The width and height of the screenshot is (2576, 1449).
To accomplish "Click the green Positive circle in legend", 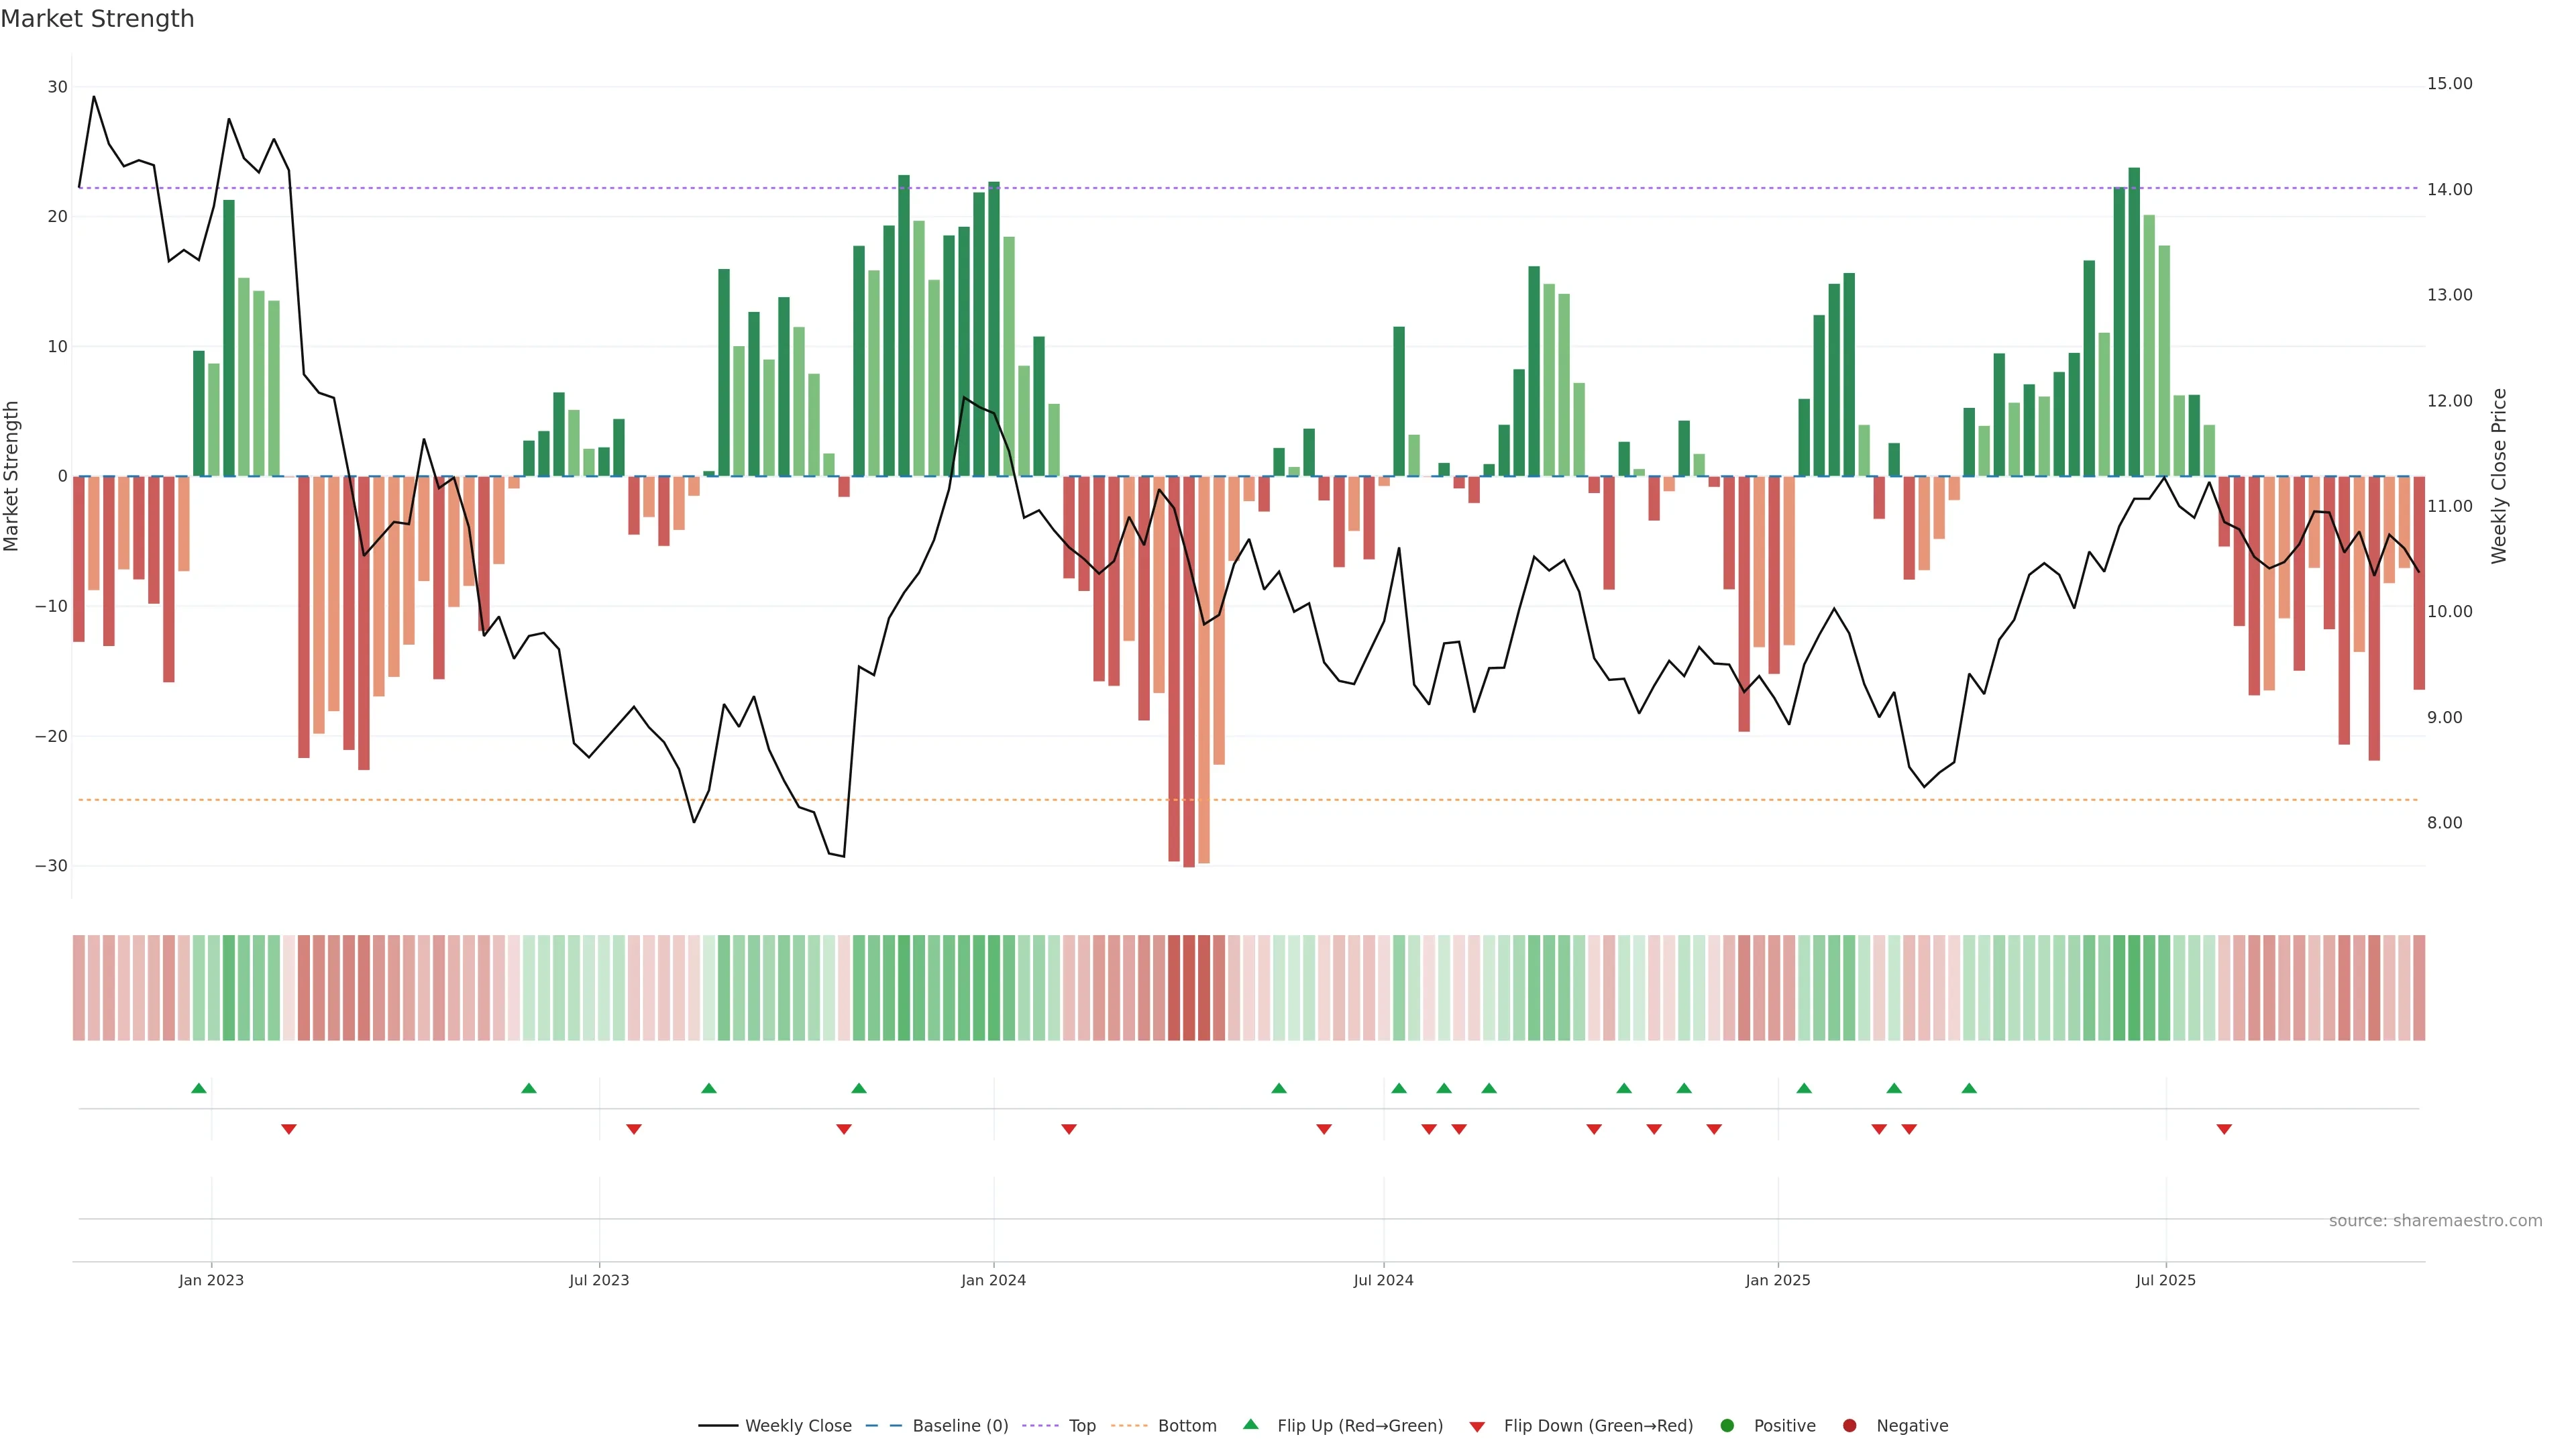I will (1727, 1425).
